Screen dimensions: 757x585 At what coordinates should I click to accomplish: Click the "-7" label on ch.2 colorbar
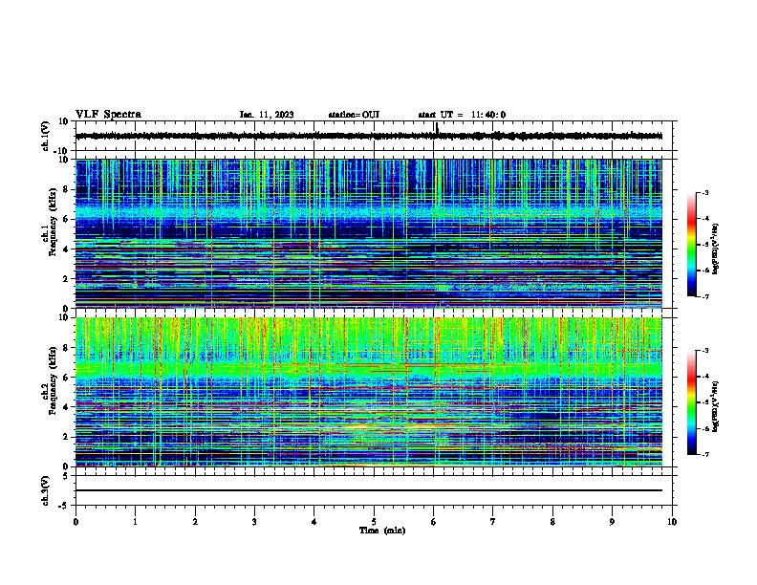(704, 454)
